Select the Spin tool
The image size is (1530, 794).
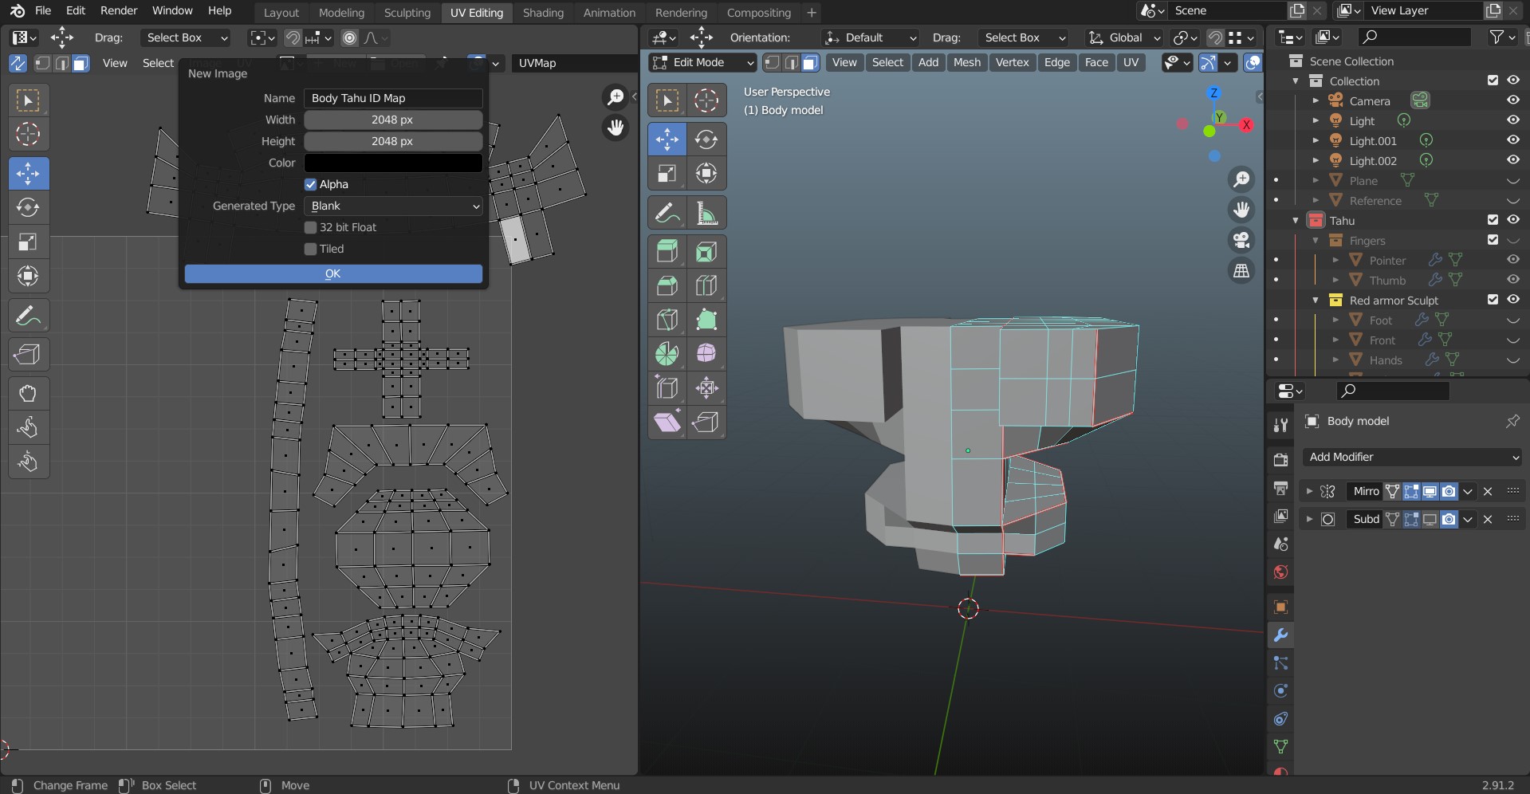667,353
